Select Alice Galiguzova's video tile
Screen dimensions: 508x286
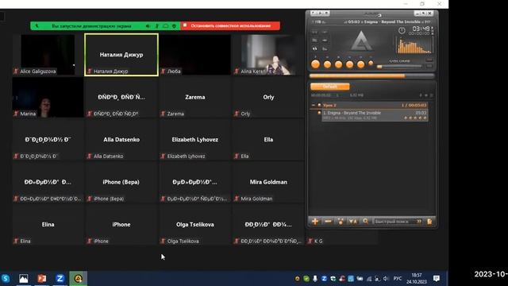pyautogui.click(x=48, y=55)
